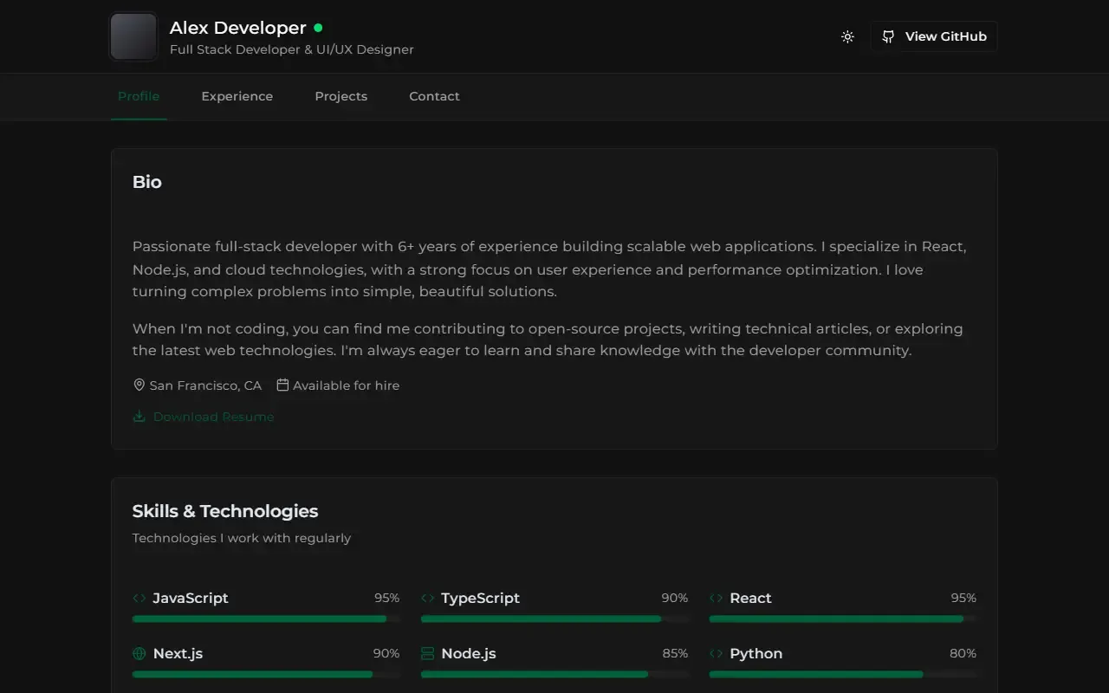Click the code icon next to JavaScript
Viewport: 1109px width, 693px height.
tap(139, 598)
